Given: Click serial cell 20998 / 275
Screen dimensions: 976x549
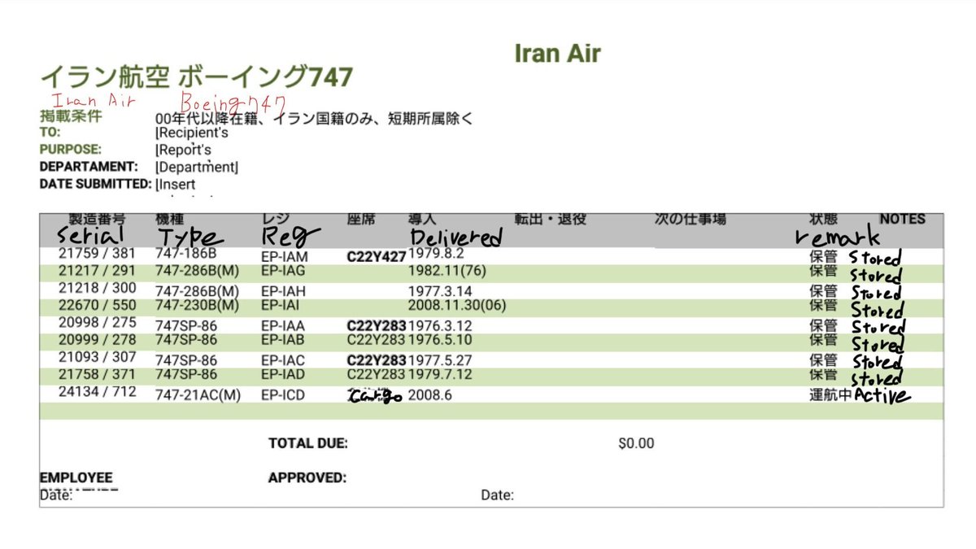Looking at the screenshot, I should tap(98, 325).
